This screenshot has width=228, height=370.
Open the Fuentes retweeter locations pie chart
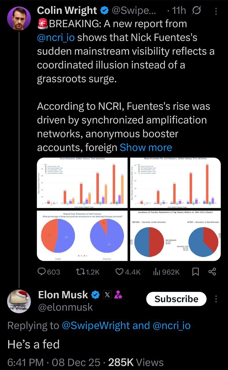pos(175,236)
